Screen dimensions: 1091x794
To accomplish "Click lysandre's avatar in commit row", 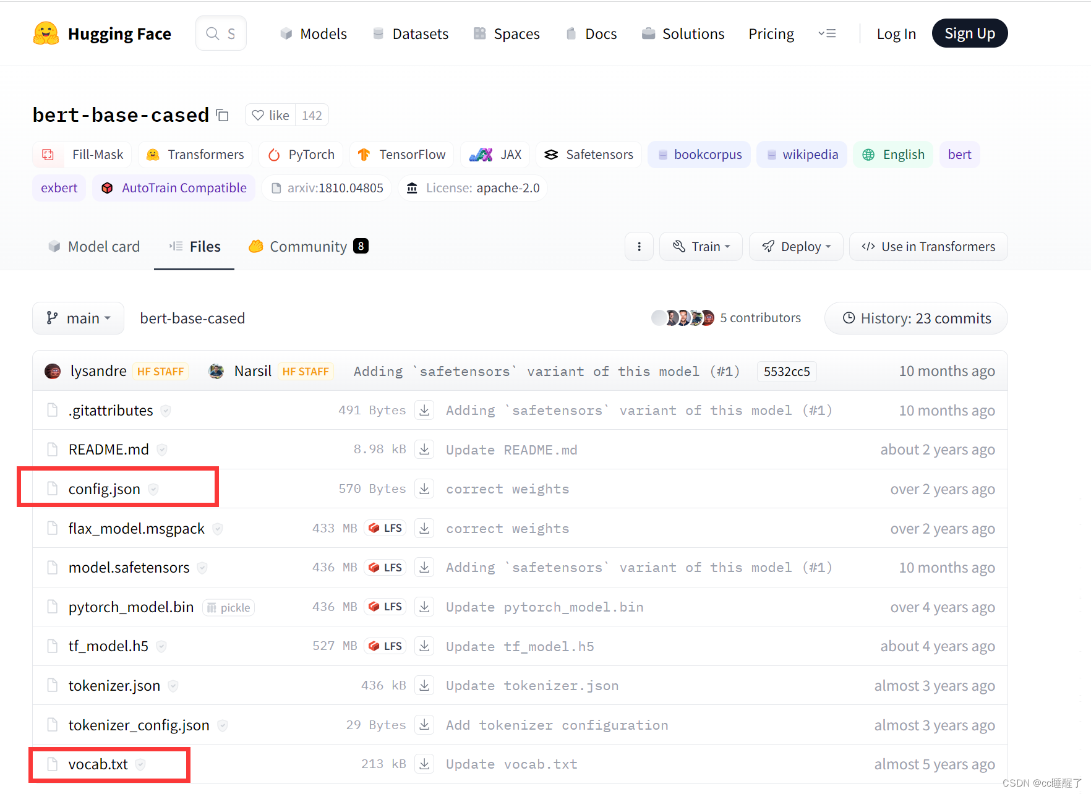I will [53, 371].
